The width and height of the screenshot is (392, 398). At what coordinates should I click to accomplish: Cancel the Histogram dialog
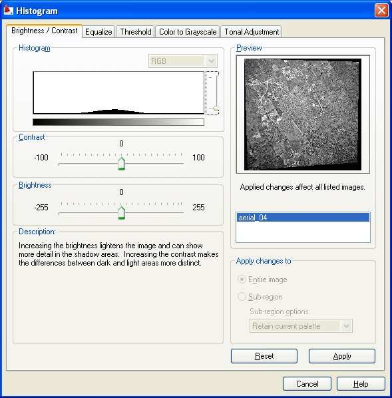point(307,384)
